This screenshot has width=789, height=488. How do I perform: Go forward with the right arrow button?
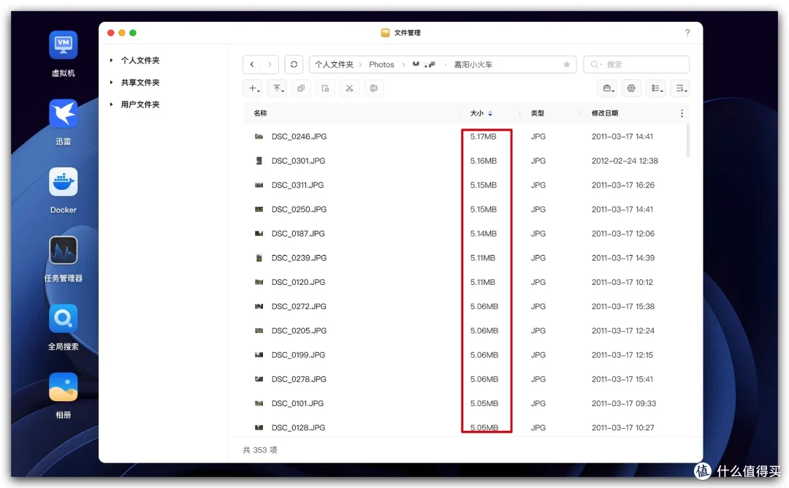click(x=270, y=64)
